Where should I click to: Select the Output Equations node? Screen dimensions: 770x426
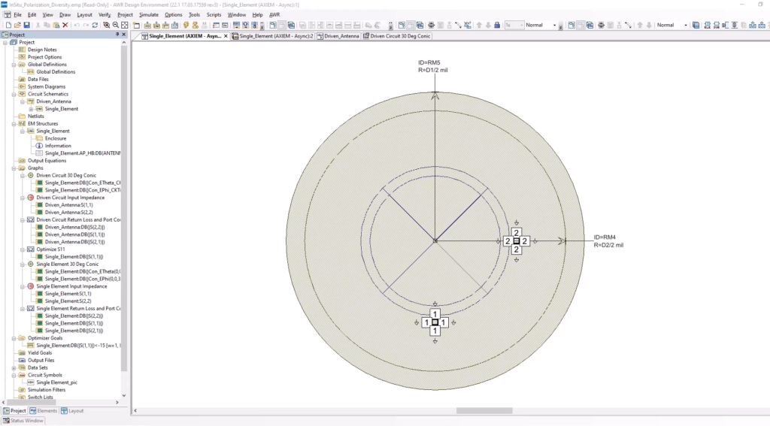pos(47,161)
